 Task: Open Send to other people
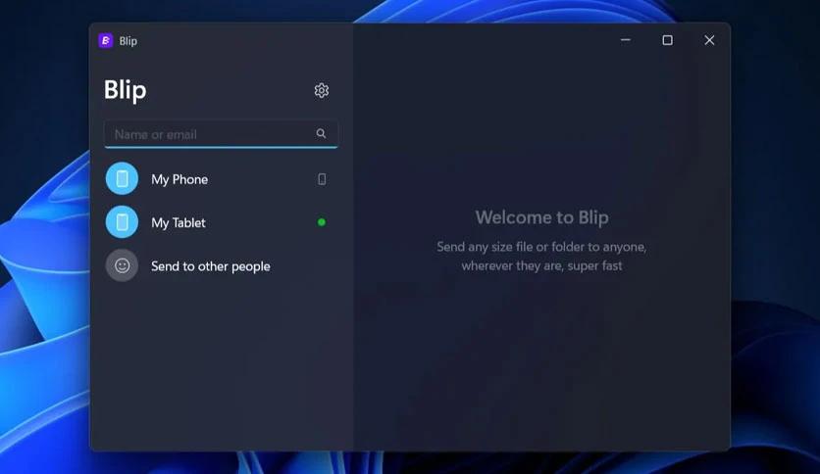(211, 266)
